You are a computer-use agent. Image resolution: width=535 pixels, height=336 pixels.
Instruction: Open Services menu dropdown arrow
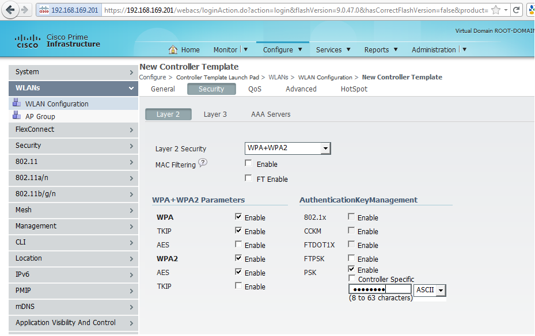point(349,49)
